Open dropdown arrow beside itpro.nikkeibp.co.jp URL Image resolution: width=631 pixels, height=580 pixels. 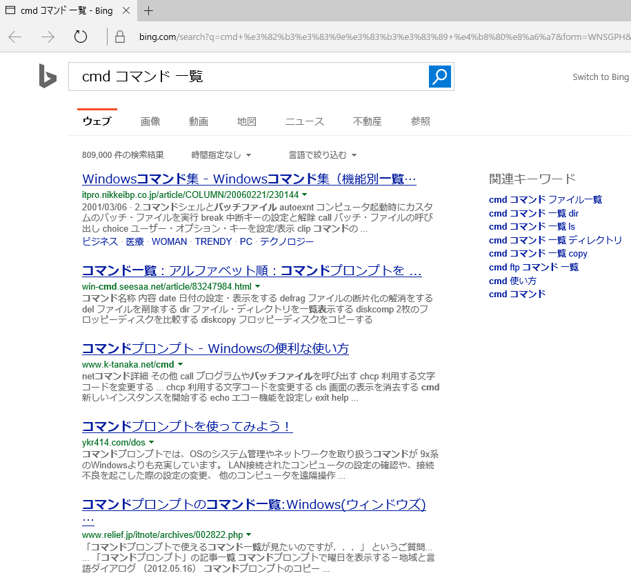(x=304, y=195)
